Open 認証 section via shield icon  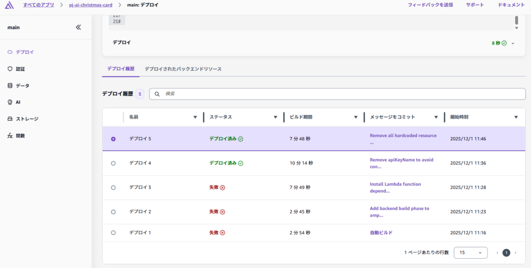click(10, 69)
